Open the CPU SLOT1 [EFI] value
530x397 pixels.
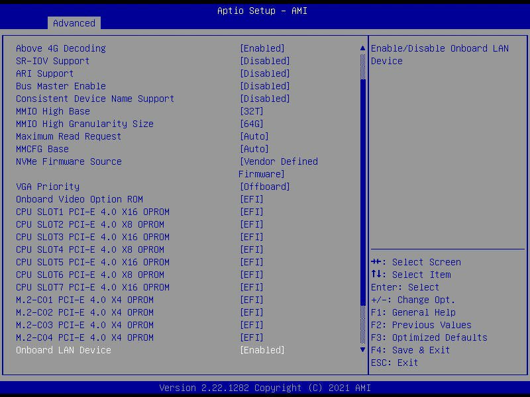coord(252,212)
